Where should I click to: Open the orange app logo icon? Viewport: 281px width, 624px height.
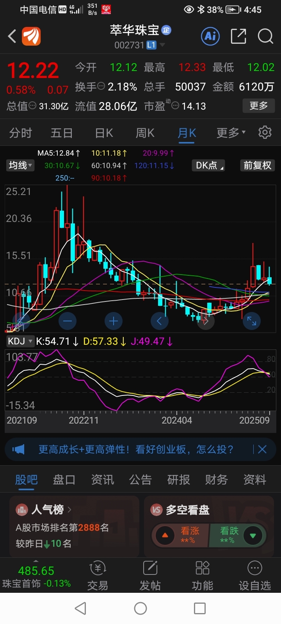tap(31, 37)
